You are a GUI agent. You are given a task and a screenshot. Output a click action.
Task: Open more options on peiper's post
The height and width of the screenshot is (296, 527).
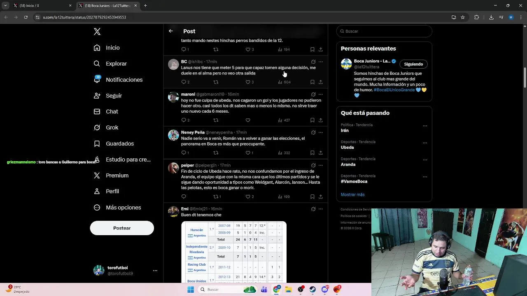(321, 165)
